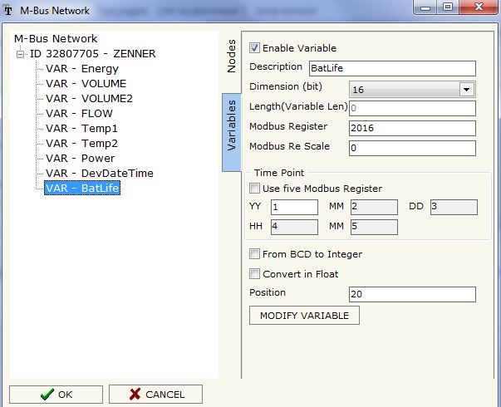This screenshot has width=501, height=407.
Task: Check the Convert in Float option
Action: coord(255,274)
